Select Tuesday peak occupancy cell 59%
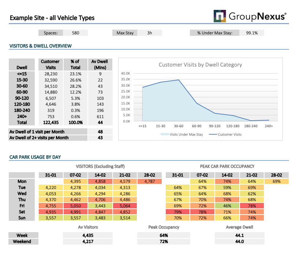This screenshot has height=253, width=296. click(x=227, y=188)
